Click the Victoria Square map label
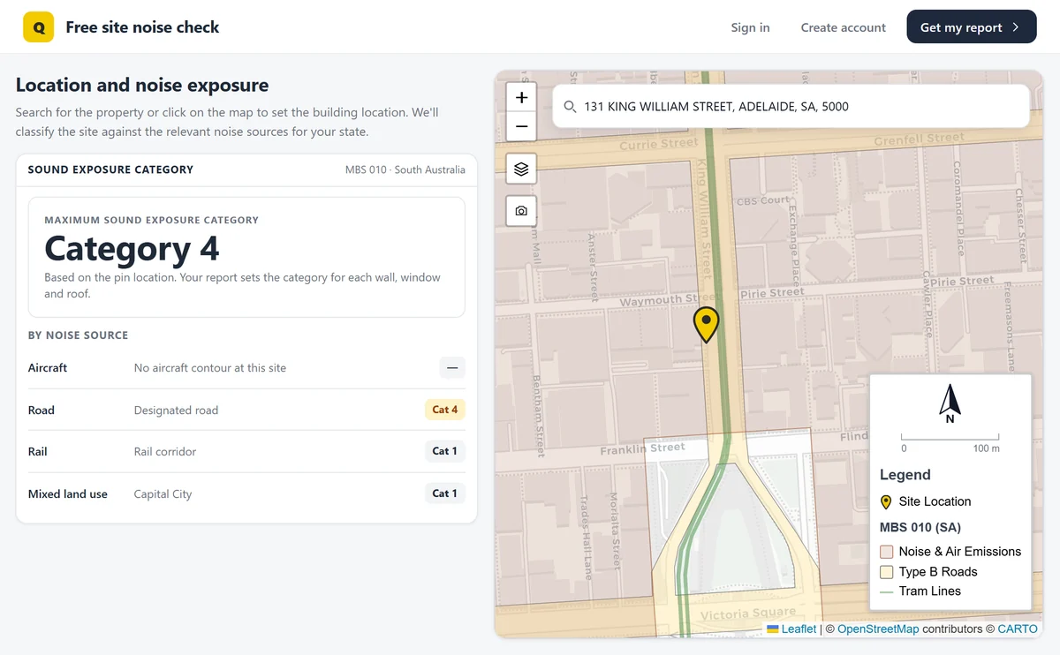This screenshot has width=1060, height=655. (x=748, y=614)
